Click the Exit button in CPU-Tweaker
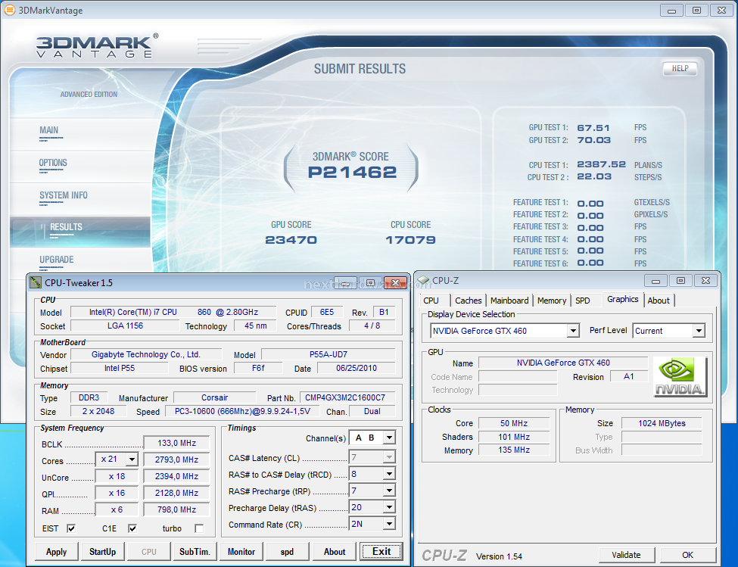Viewport: 738px width, 567px height. pyautogui.click(x=381, y=551)
